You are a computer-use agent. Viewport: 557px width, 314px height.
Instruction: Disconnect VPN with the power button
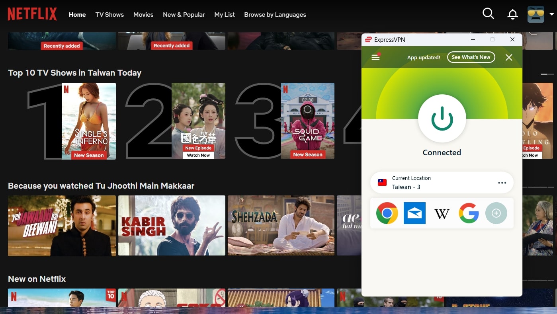(442, 118)
